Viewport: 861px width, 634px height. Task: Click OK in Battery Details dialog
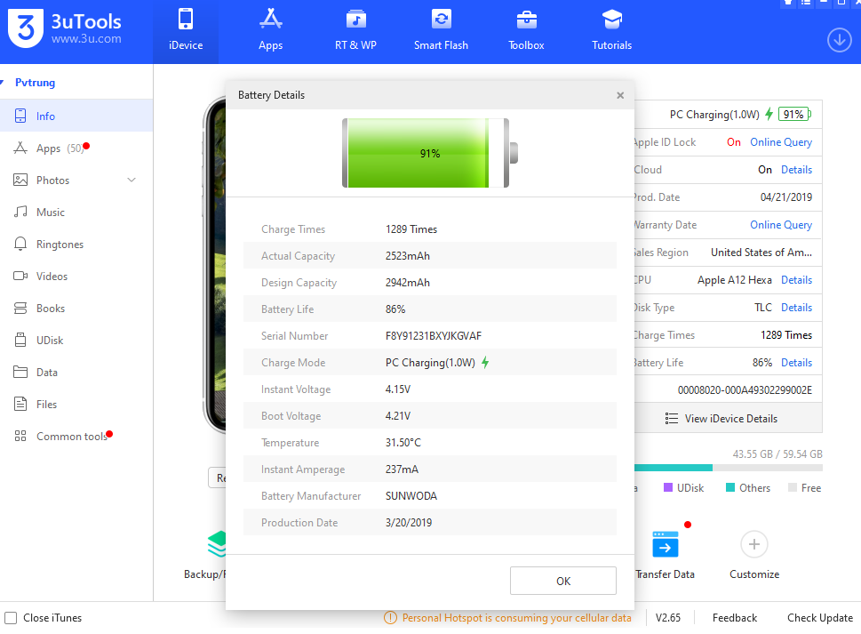click(562, 581)
